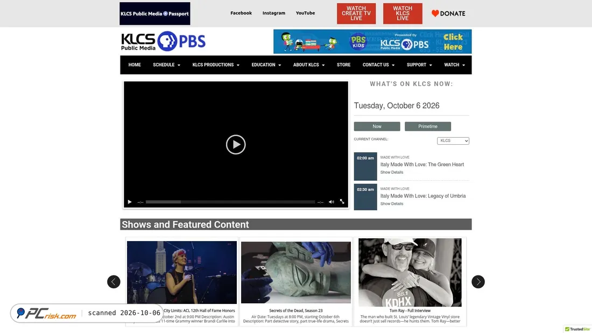Open the Secrets of the Dead thumbnail
Viewport: 592px width, 333px height.
pyautogui.click(x=295, y=272)
